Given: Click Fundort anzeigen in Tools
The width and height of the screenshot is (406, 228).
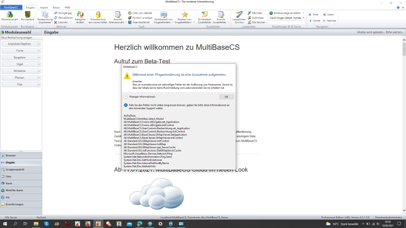Looking at the screenshot, I should [140, 17].
